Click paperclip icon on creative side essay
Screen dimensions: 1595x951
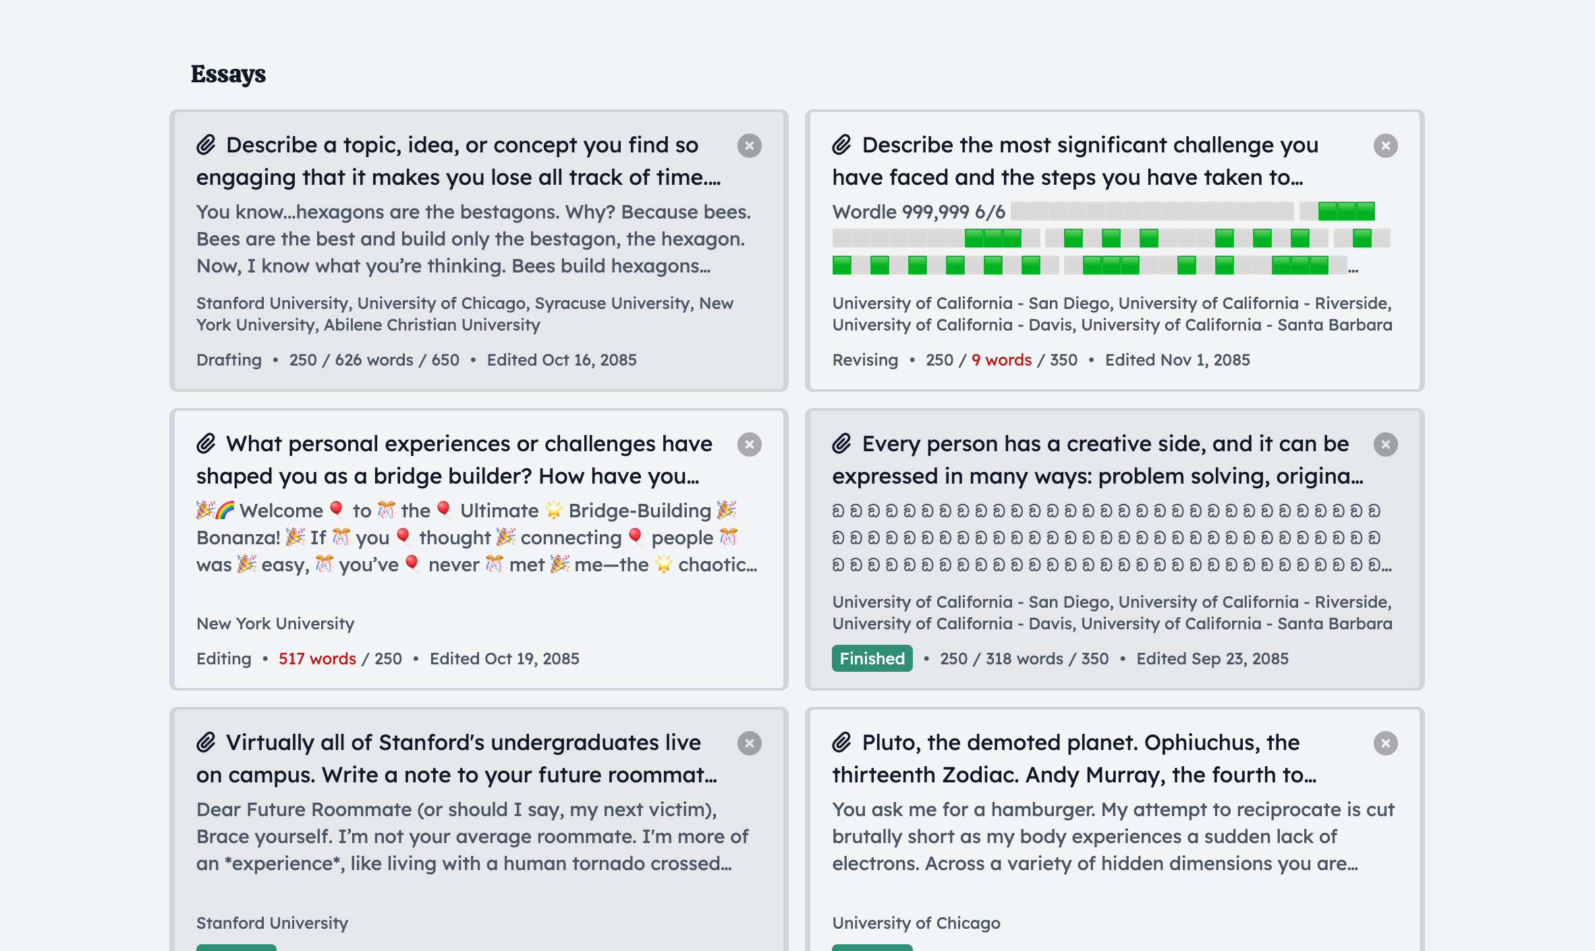click(x=841, y=444)
